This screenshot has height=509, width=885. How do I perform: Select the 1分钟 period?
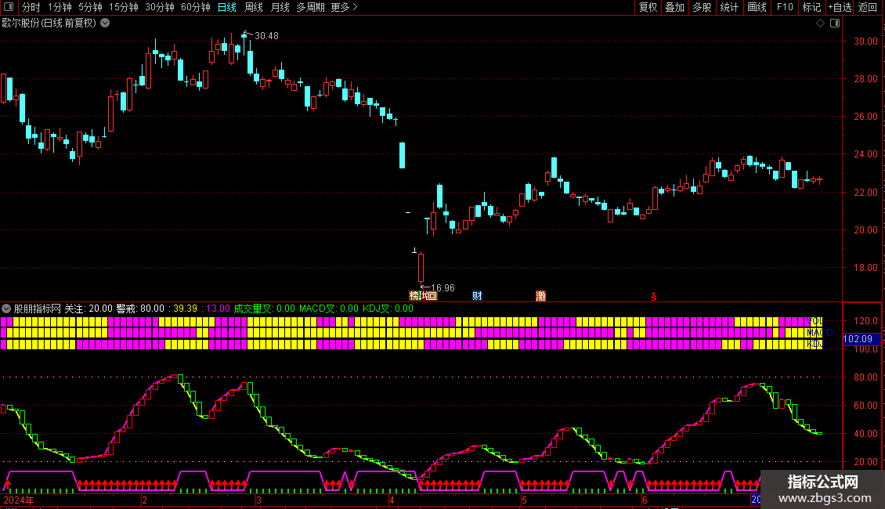(60, 7)
